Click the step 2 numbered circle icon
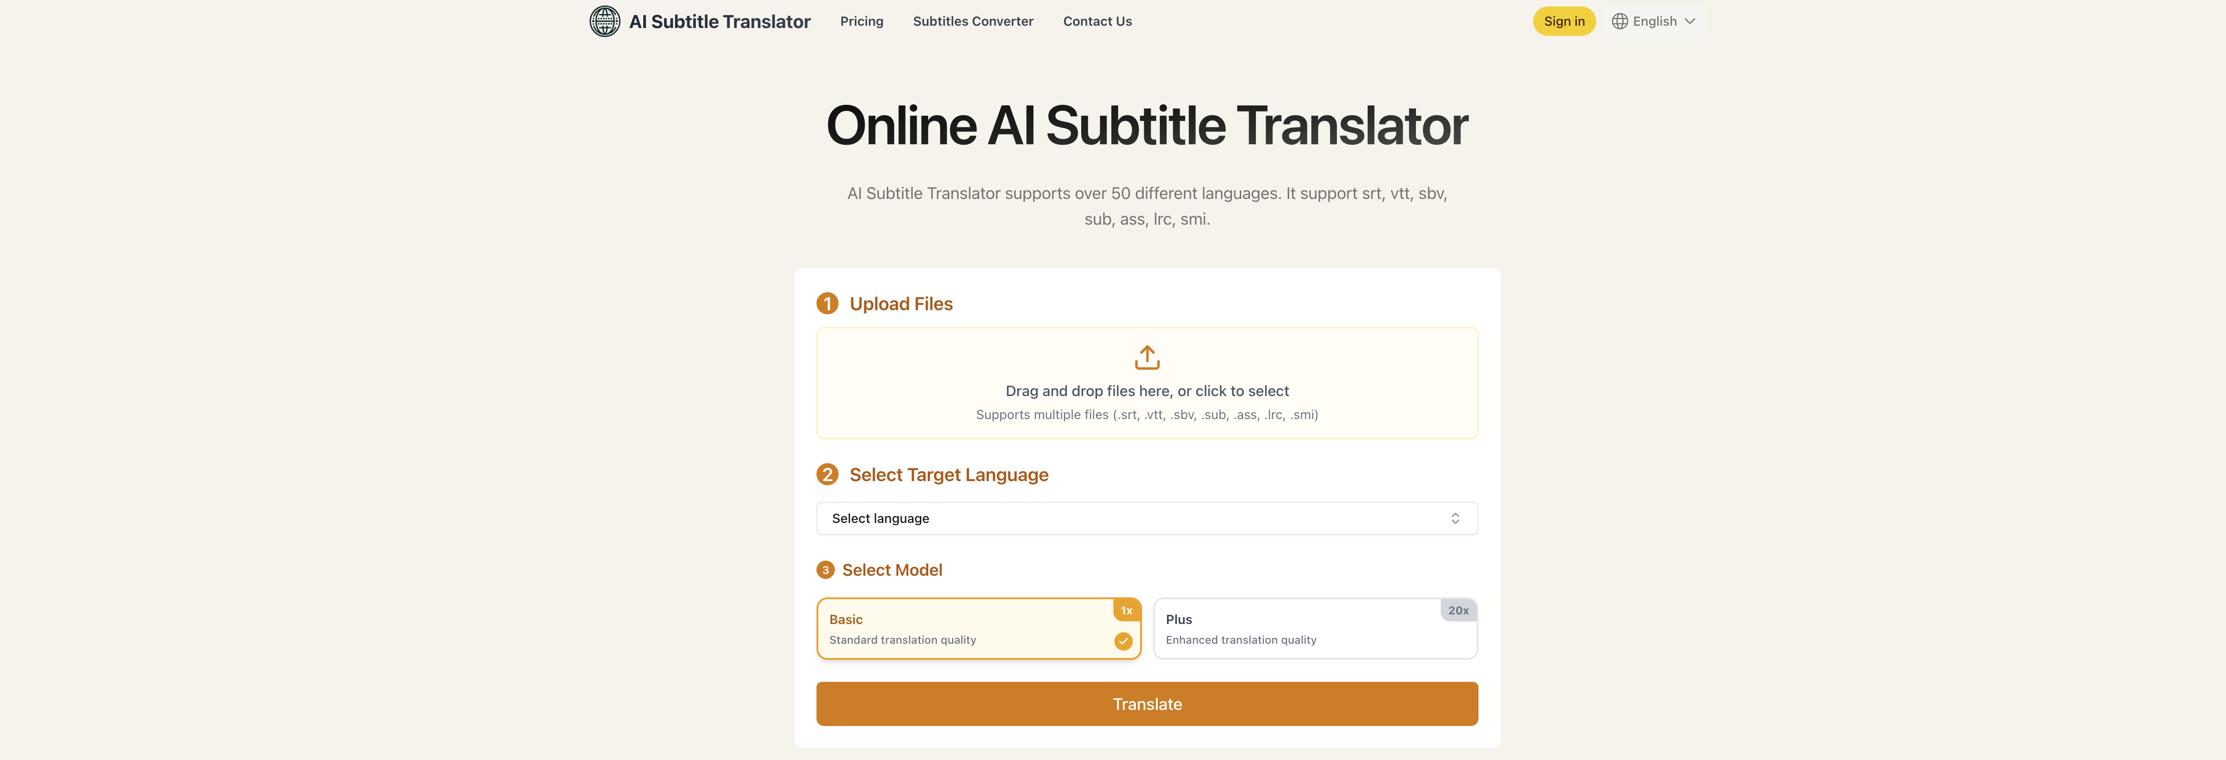Viewport: 2226px width, 760px height. [827, 474]
